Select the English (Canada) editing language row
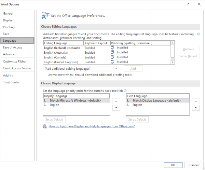 107,57
